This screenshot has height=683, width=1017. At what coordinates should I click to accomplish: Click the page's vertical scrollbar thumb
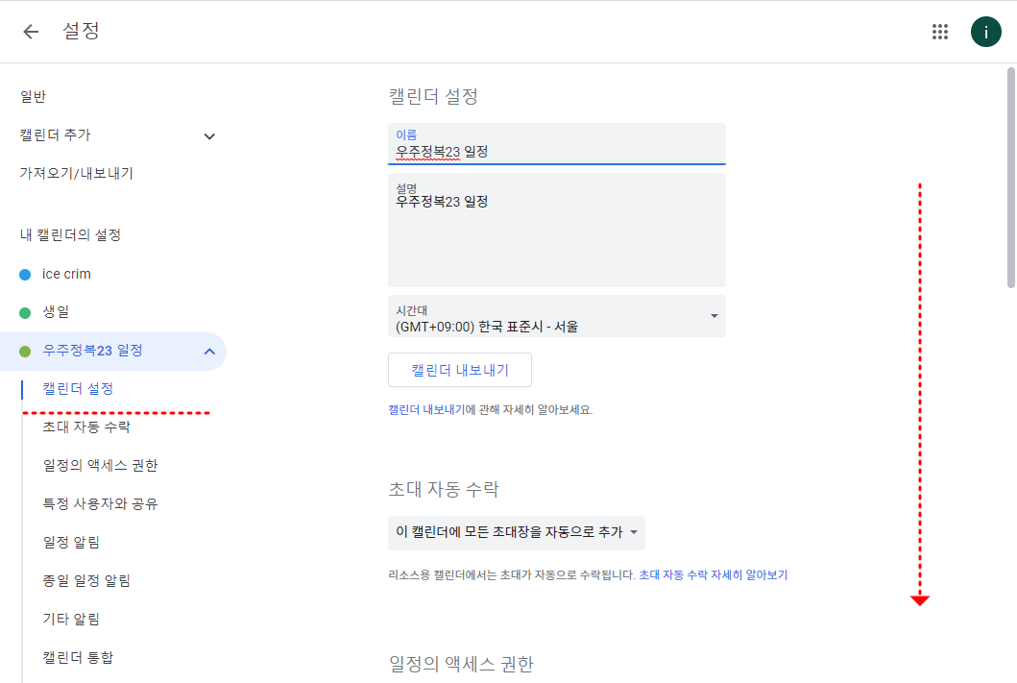[1010, 178]
